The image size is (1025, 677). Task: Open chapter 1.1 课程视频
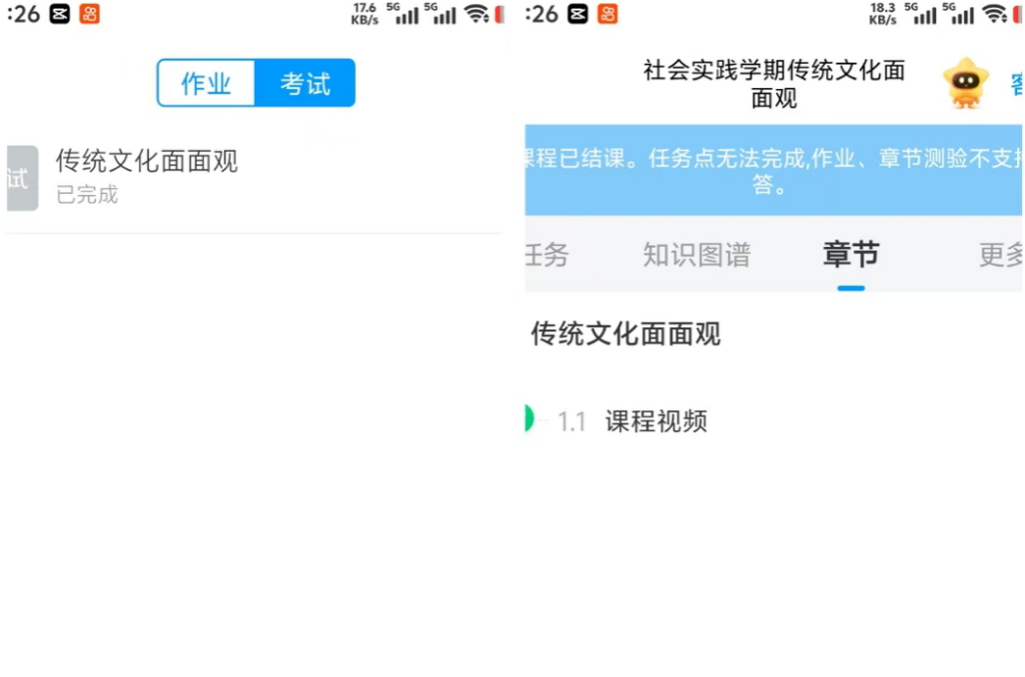click(x=656, y=421)
